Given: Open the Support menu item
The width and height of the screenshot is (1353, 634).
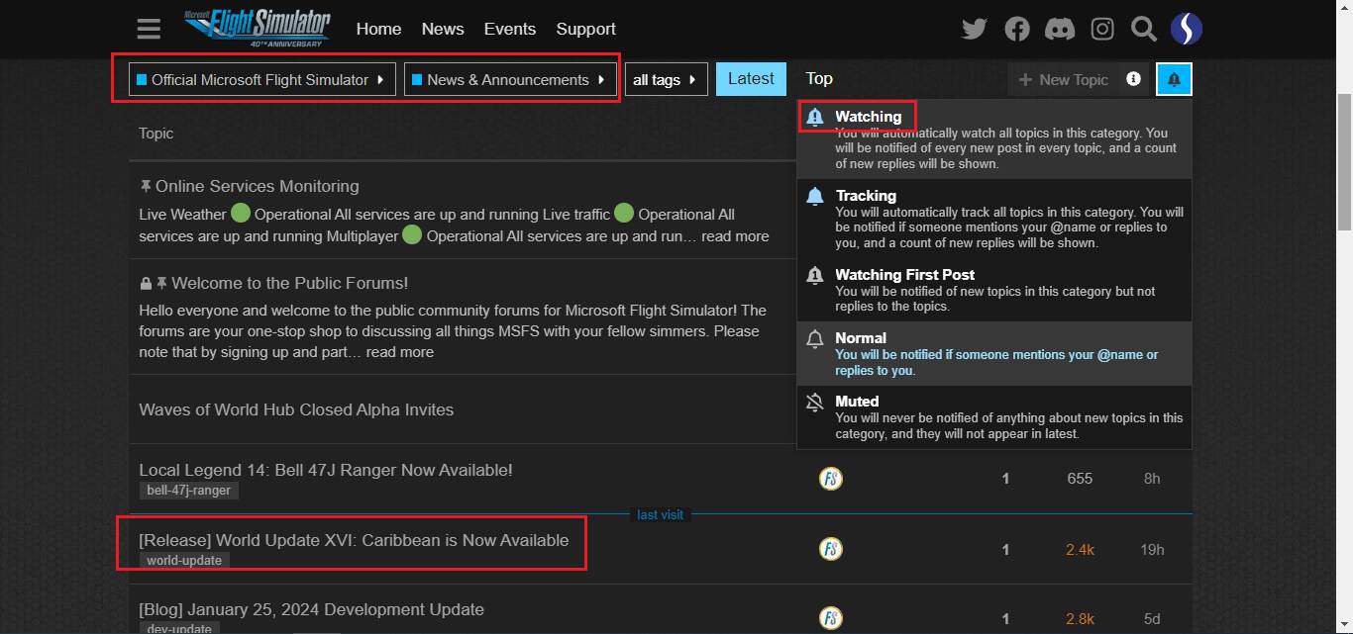Looking at the screenshot, I should [x=585, y=29].
